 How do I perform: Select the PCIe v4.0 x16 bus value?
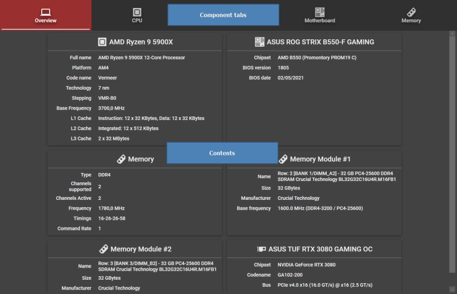(x=324, y=285)
